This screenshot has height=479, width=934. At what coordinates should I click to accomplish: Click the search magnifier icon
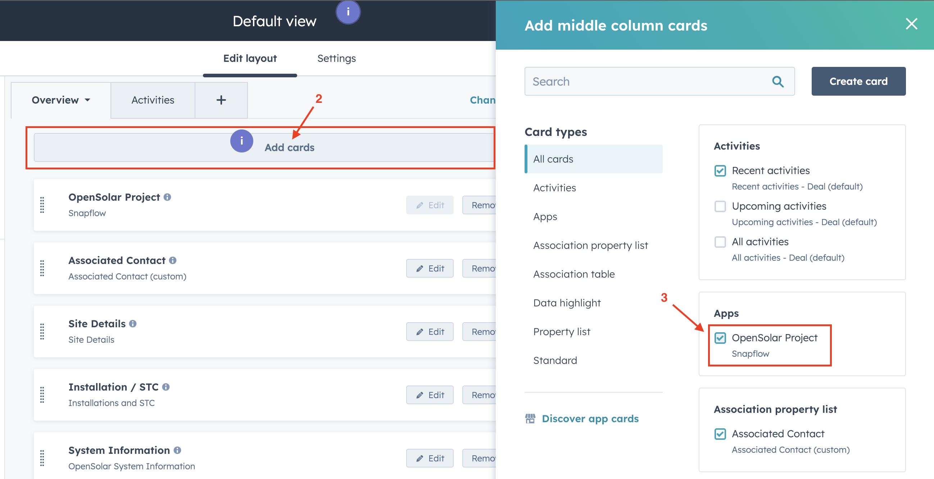point(777,82)
